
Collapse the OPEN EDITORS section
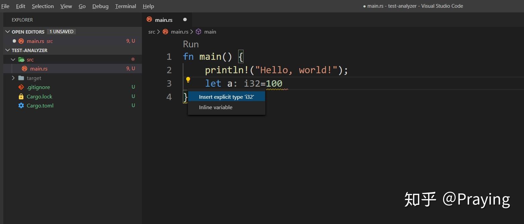7,32
